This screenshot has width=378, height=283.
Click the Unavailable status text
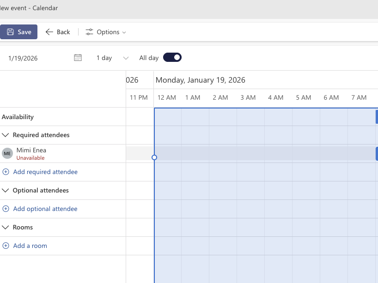pos(30,158)
